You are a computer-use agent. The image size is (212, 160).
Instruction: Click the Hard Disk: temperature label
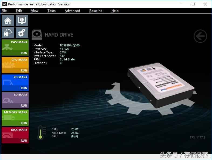point(59,133)
